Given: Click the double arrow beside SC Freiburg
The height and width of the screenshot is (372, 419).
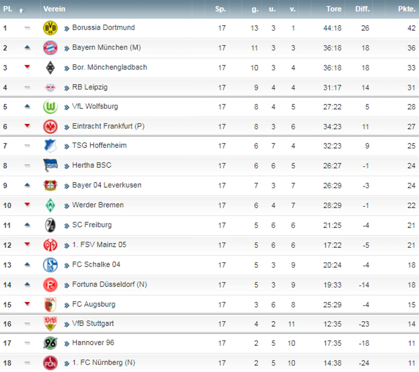Looking at the screenshot, I should (x=67, y=226).
